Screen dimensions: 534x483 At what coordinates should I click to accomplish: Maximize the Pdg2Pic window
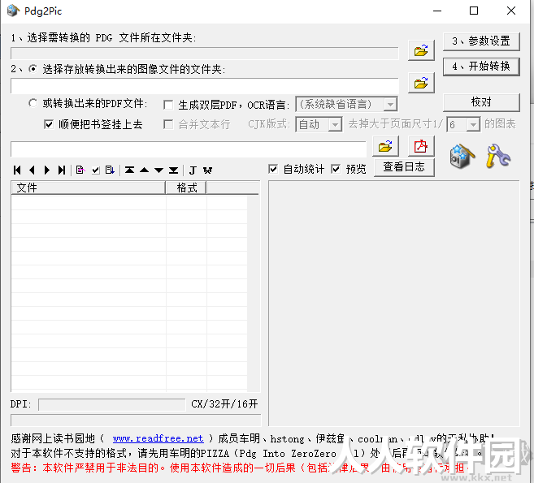(x=474, y=11)
